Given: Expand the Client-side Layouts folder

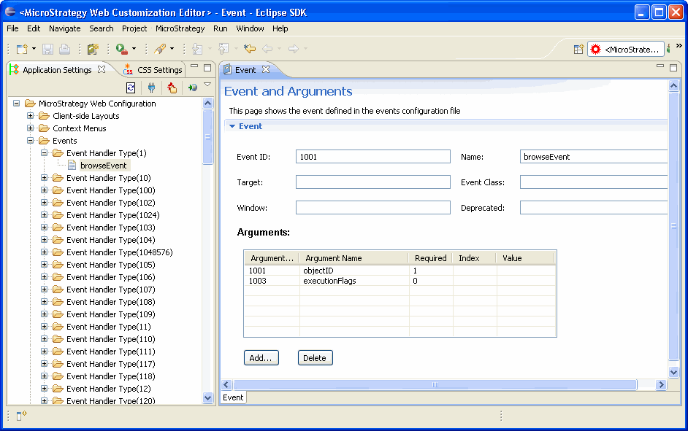Looking at the screenshot, I should tap(30, 116).
